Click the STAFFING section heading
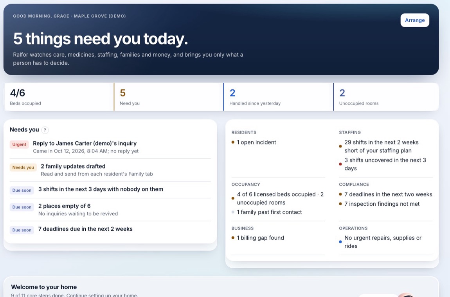450x297 pixels. tap(350, 132)
